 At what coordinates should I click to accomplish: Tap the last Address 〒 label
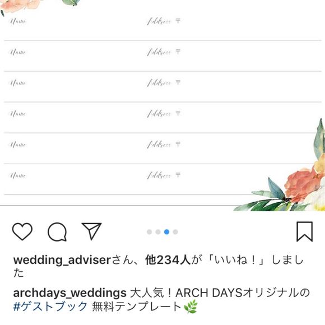164,175
